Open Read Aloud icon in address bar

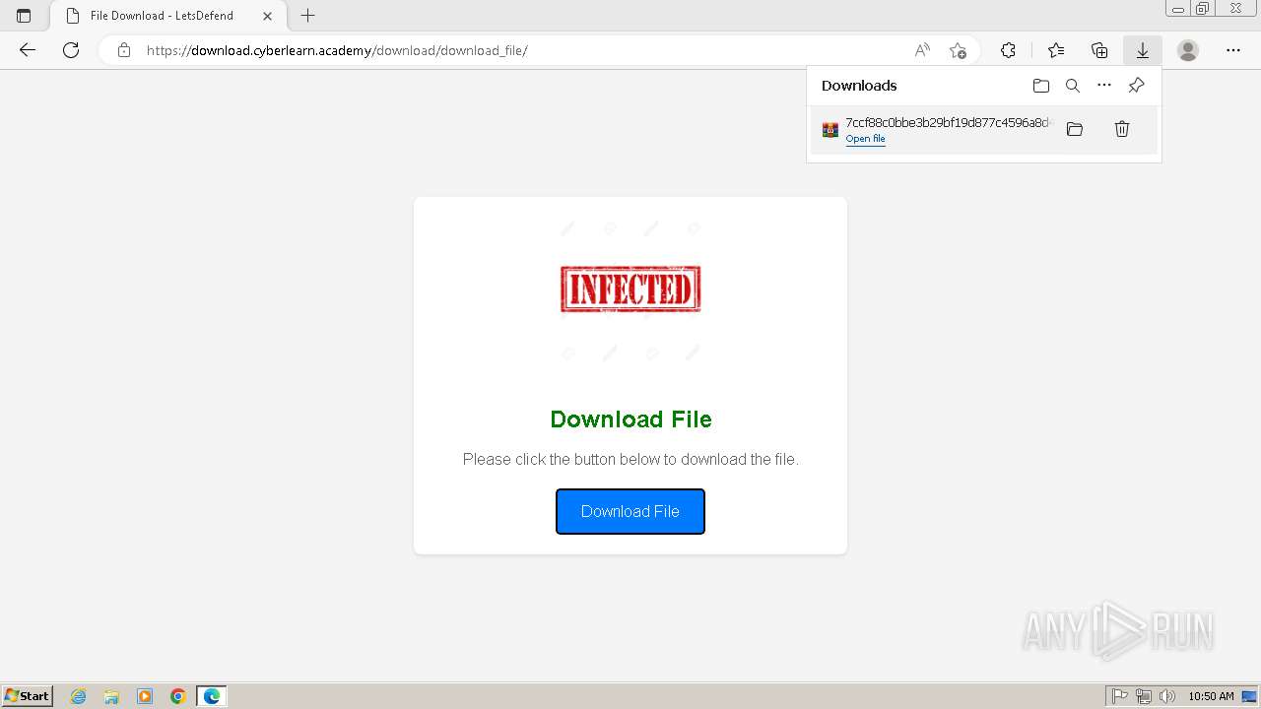922,50
